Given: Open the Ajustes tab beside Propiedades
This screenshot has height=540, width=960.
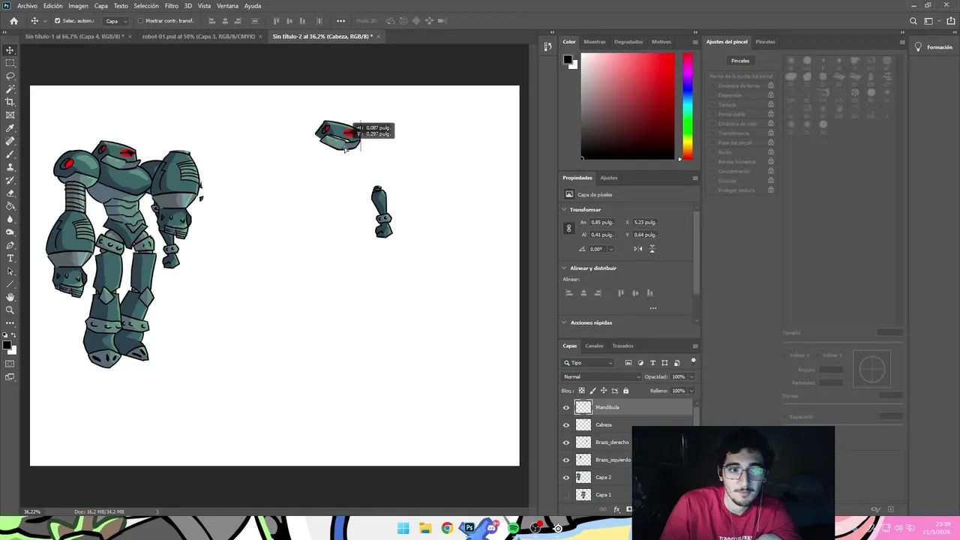Looking at the screenshot, I should [609, 178].
